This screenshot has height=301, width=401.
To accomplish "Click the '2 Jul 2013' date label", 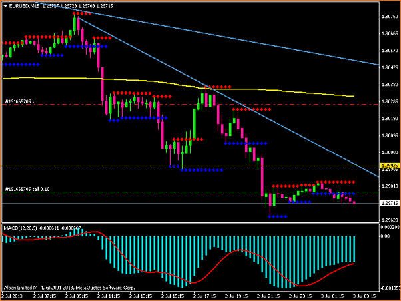I will point(12,296).
